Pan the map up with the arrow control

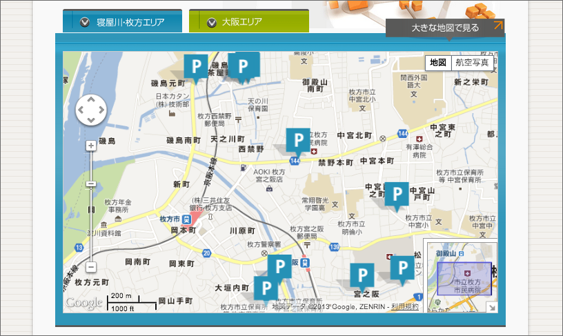(90, 100)
